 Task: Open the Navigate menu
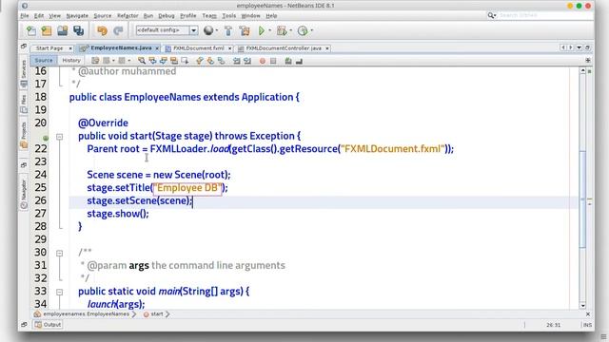click(x=77, y=15)
